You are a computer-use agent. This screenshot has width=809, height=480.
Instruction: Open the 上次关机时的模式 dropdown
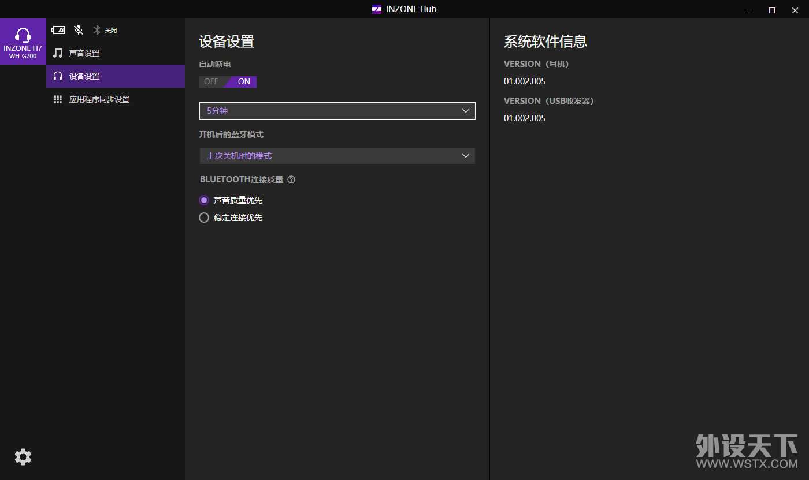click(337, 156)
